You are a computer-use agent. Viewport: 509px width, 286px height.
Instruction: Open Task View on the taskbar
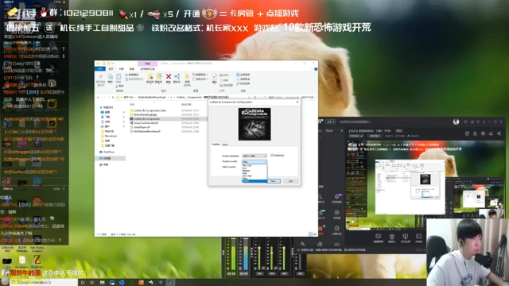(x=92, y=283)
